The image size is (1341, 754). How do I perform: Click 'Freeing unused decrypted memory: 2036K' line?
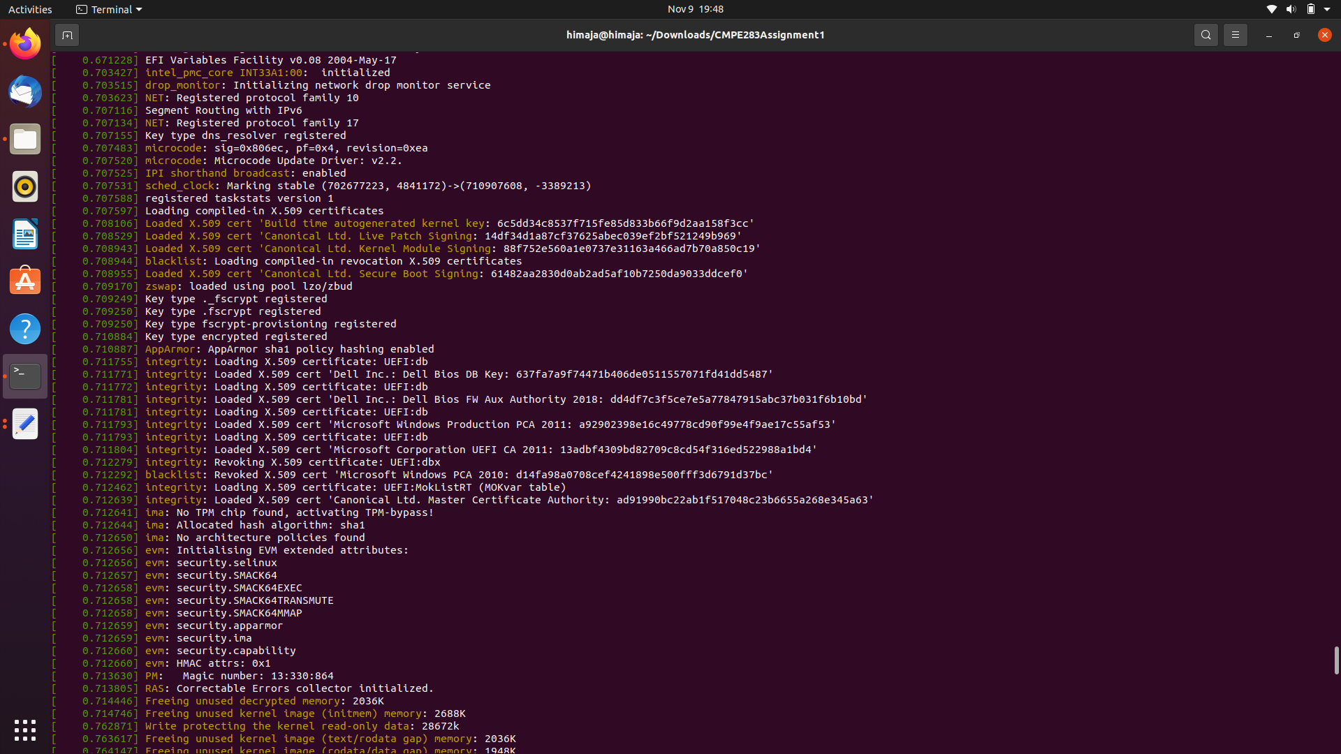click(265, 701)
